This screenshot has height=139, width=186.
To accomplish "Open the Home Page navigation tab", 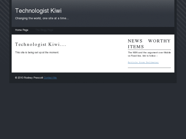I will [x=22, y=30].
